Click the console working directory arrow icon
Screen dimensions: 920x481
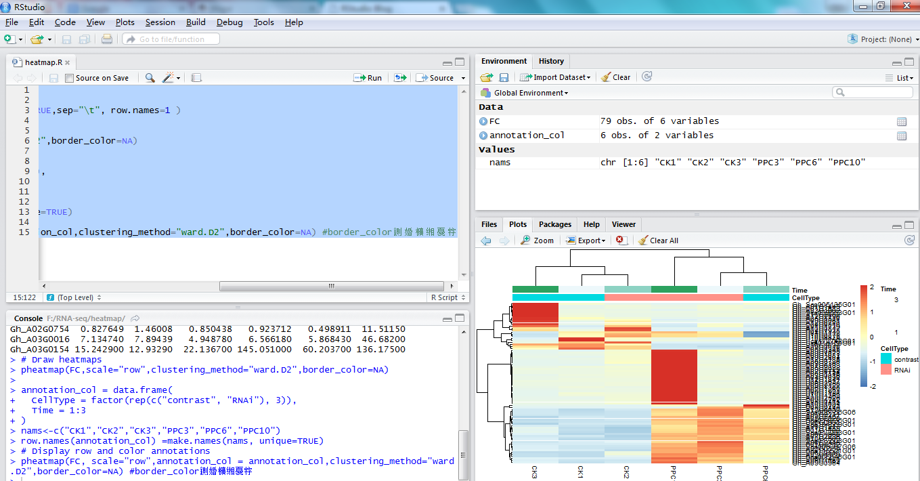pos(135,318)
